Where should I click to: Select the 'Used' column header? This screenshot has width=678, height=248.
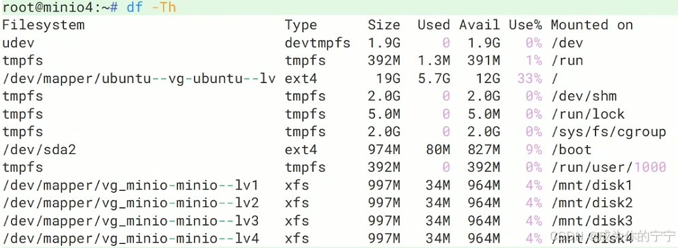(434, 25)
